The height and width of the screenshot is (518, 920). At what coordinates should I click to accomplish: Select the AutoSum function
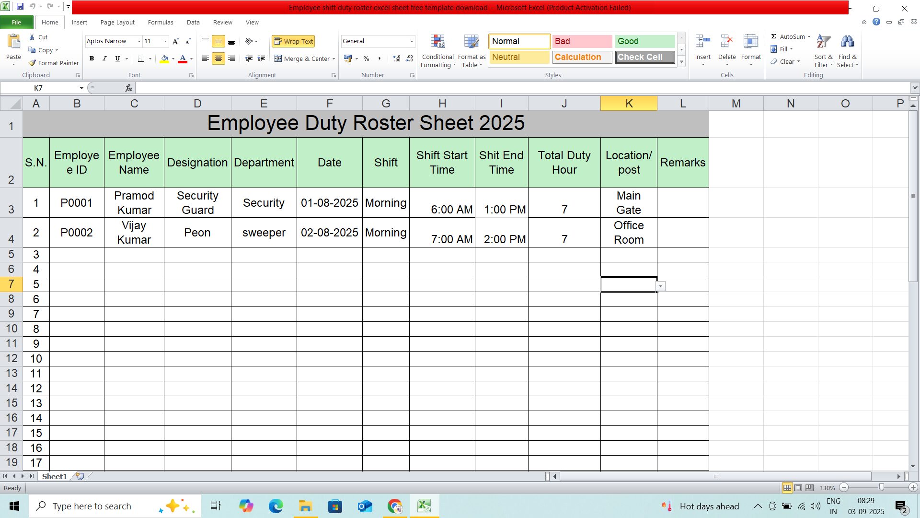(x=789, y=36)
